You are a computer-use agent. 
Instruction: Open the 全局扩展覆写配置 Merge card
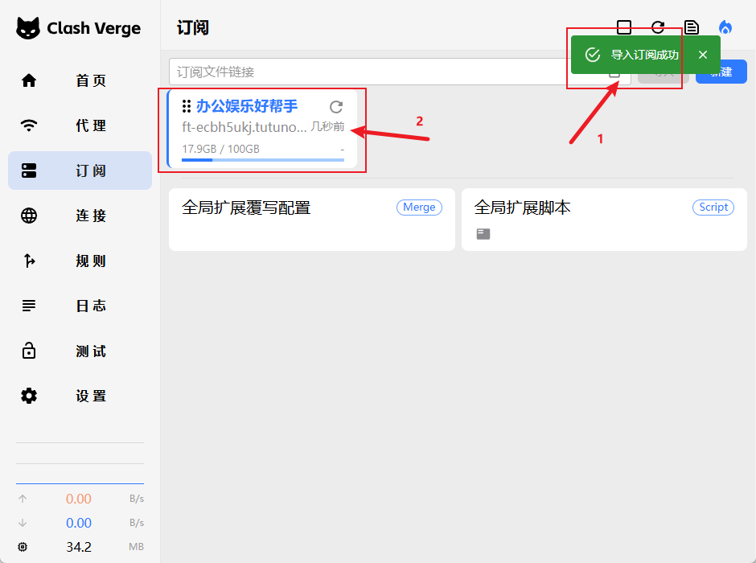(311, 220)
